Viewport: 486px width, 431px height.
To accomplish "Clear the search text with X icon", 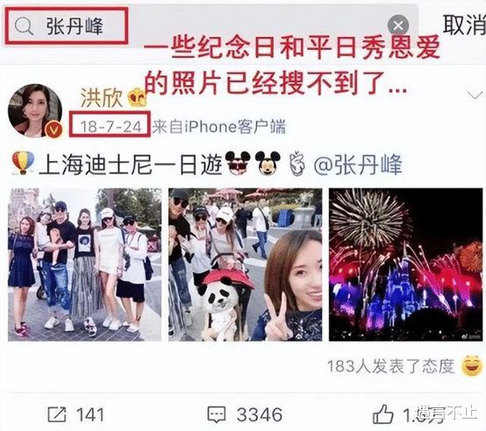I will pyautogui.click(x=398, y=25).
